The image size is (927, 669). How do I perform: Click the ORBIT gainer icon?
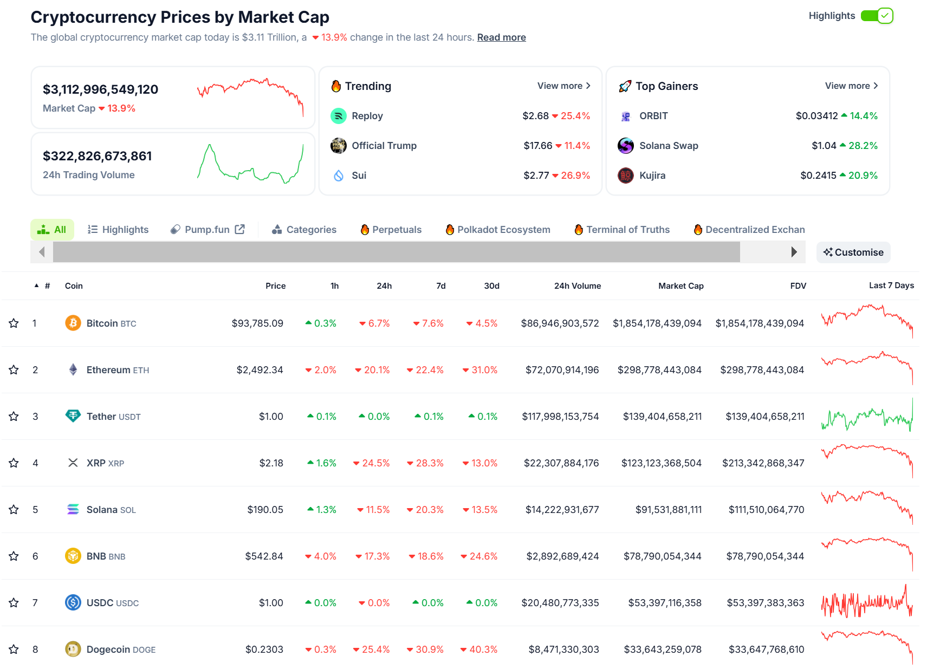626,116
